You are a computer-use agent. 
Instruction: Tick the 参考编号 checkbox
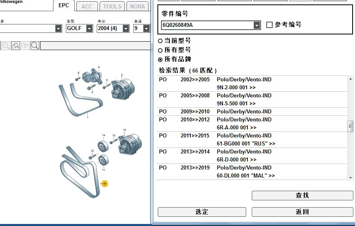(x=269, y=24)
